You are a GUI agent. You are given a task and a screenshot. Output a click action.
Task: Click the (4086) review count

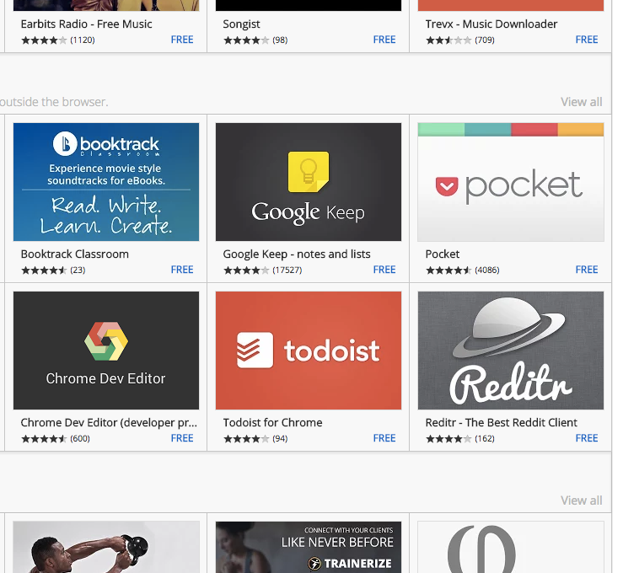pos(487,270)
